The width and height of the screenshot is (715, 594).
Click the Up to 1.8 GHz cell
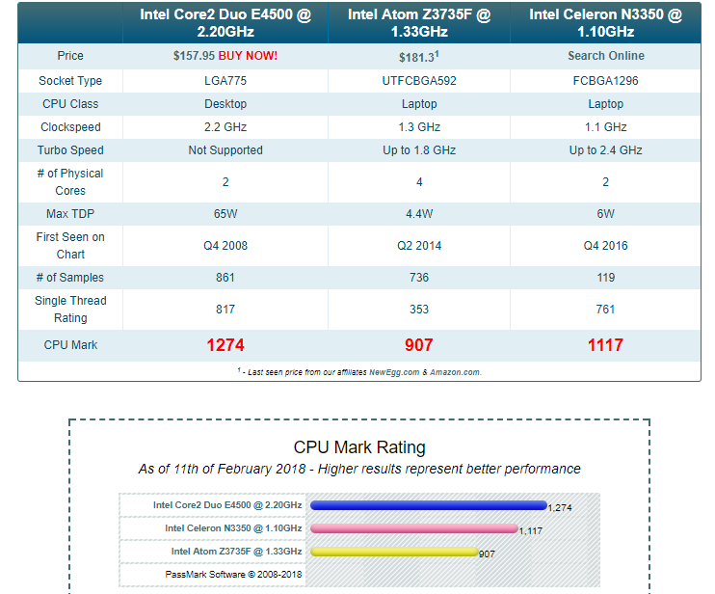[419, 150]
